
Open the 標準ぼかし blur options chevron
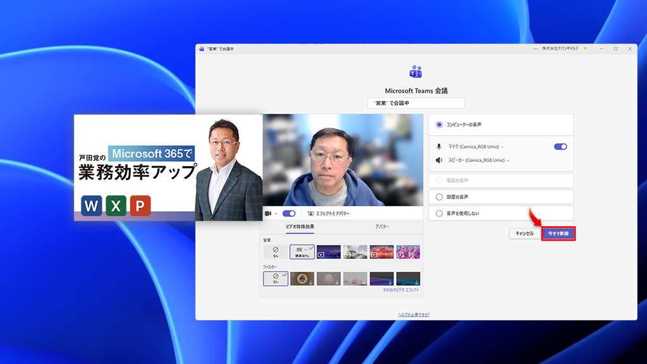pyautogui.click(x=306, y=249)
